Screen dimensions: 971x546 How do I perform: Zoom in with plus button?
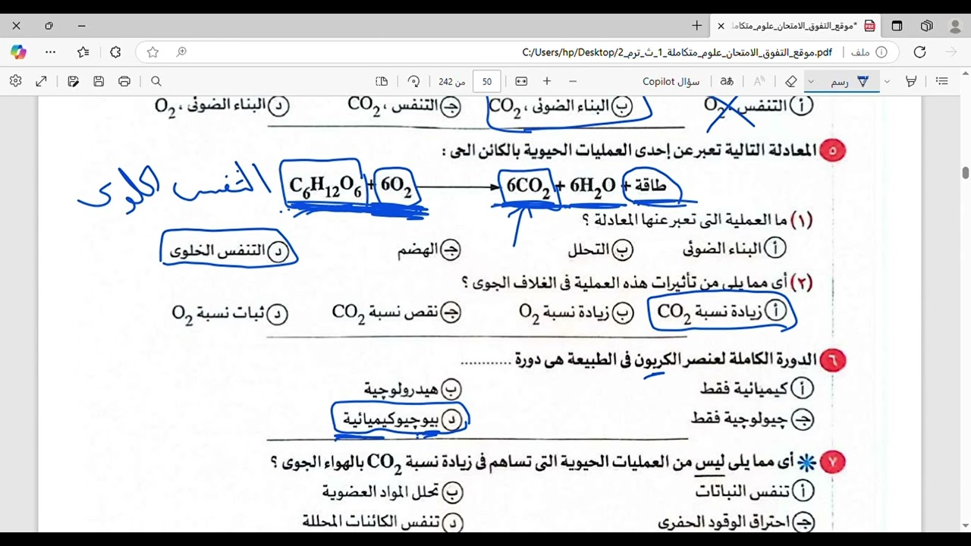[x=547, y=81]
